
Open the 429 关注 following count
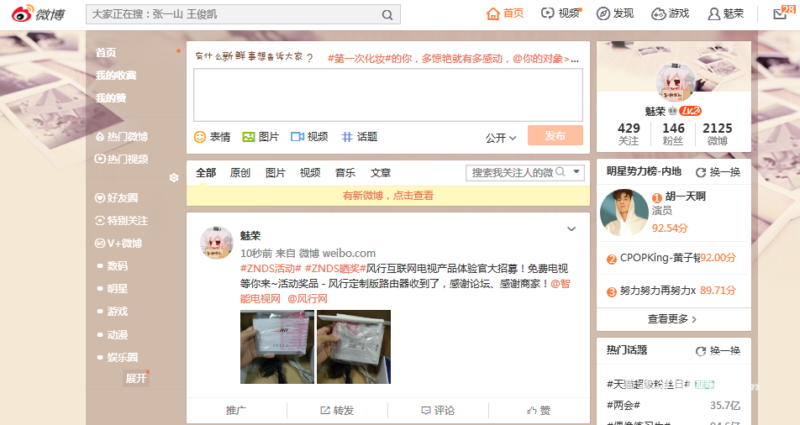629,134
